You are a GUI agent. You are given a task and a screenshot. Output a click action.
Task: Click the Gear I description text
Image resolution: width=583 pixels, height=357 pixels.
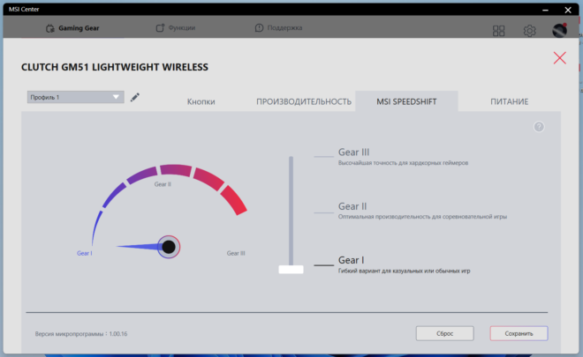[x=405, y=271]
